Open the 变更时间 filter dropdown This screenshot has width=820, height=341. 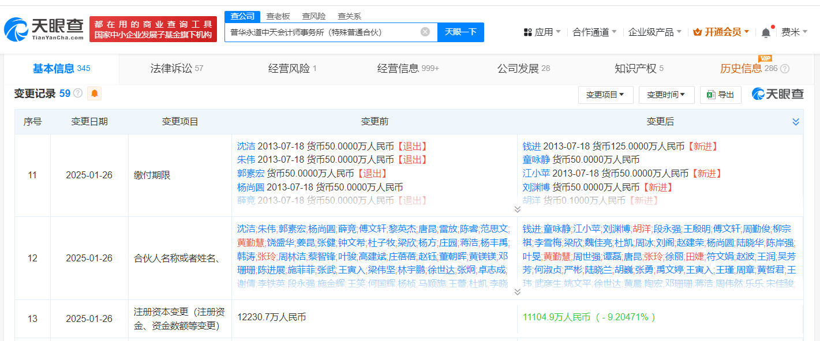(x=667, y=95)
